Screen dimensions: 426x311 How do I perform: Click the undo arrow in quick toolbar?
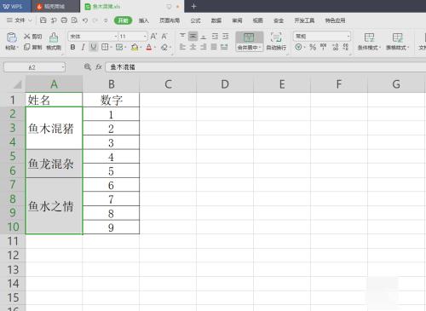click(x=85, y=20)
